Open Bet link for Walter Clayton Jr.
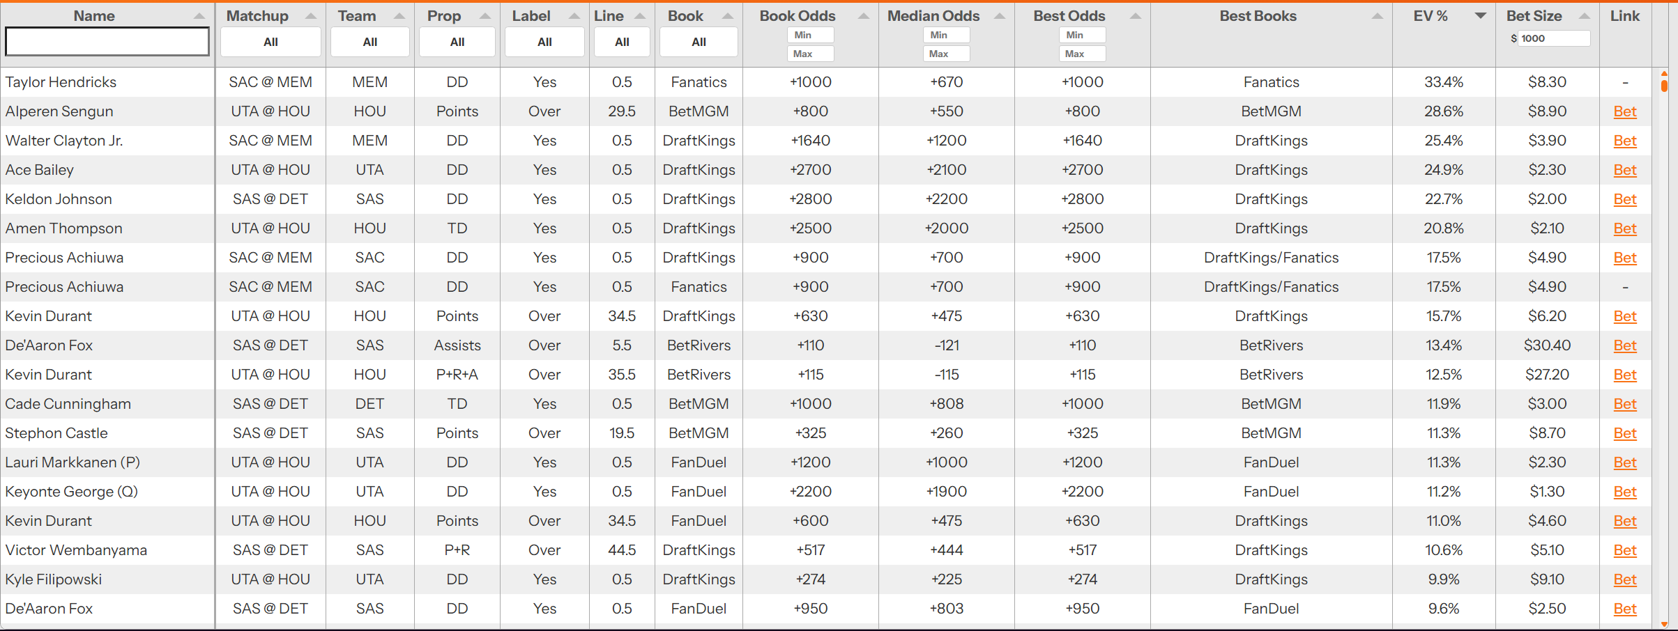 point(1625,141)
